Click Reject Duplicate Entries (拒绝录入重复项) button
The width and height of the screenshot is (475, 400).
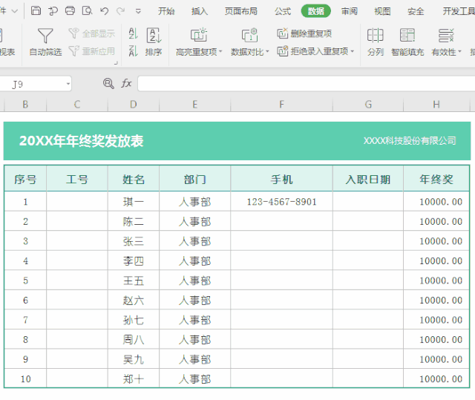pyautogui.click(x=315, y=51)
